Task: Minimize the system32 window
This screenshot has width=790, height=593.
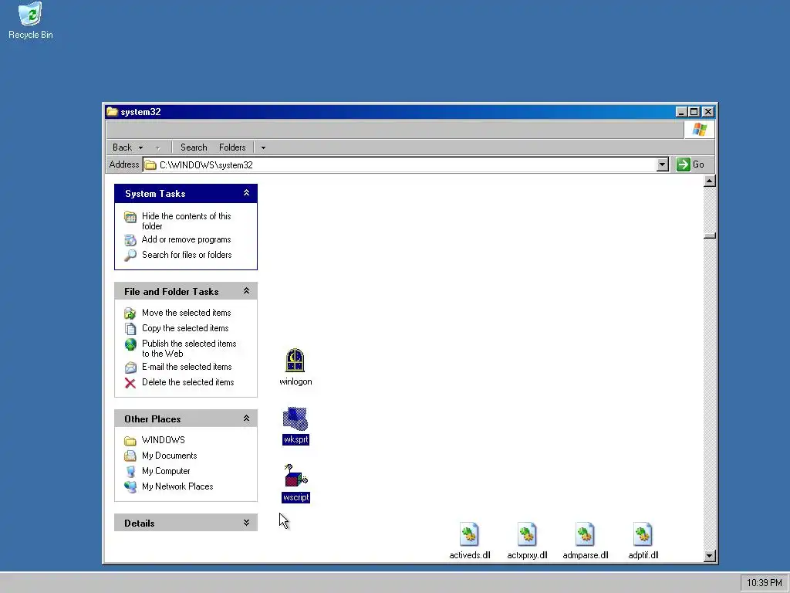Action: click(681, 111)
